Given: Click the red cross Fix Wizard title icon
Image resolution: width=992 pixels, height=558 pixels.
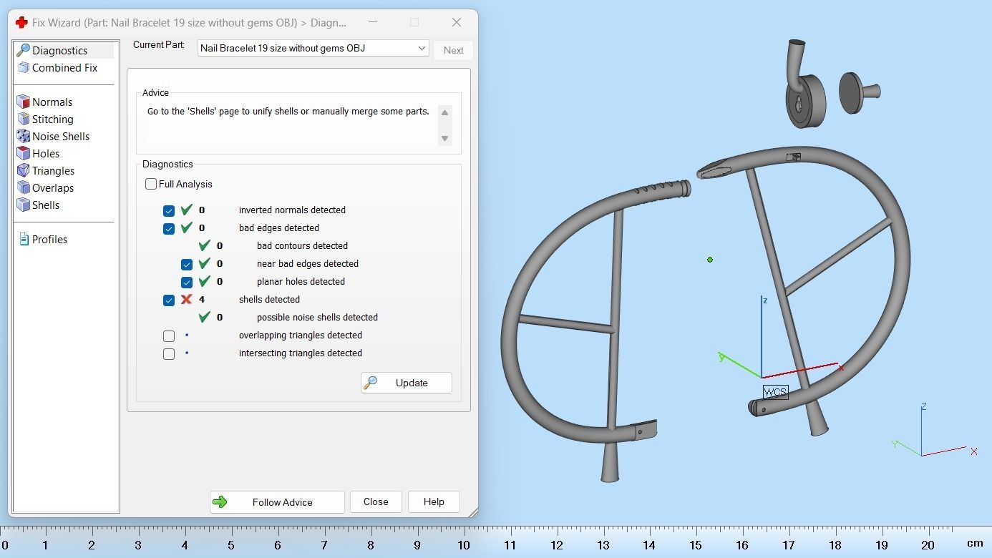Looking at the screenshot, I should click(x=21, y=22).
